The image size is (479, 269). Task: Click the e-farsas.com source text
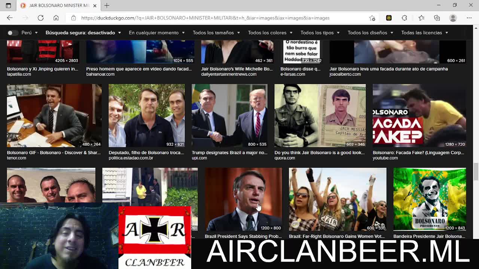pos(293,74)
